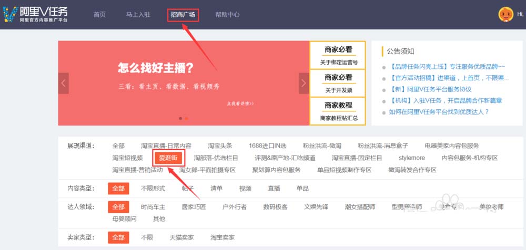Image resolution: width=526 pixels, height=250 pixels.
Task: Choose 文娱先锋 talent field
Action: point(316,207)
